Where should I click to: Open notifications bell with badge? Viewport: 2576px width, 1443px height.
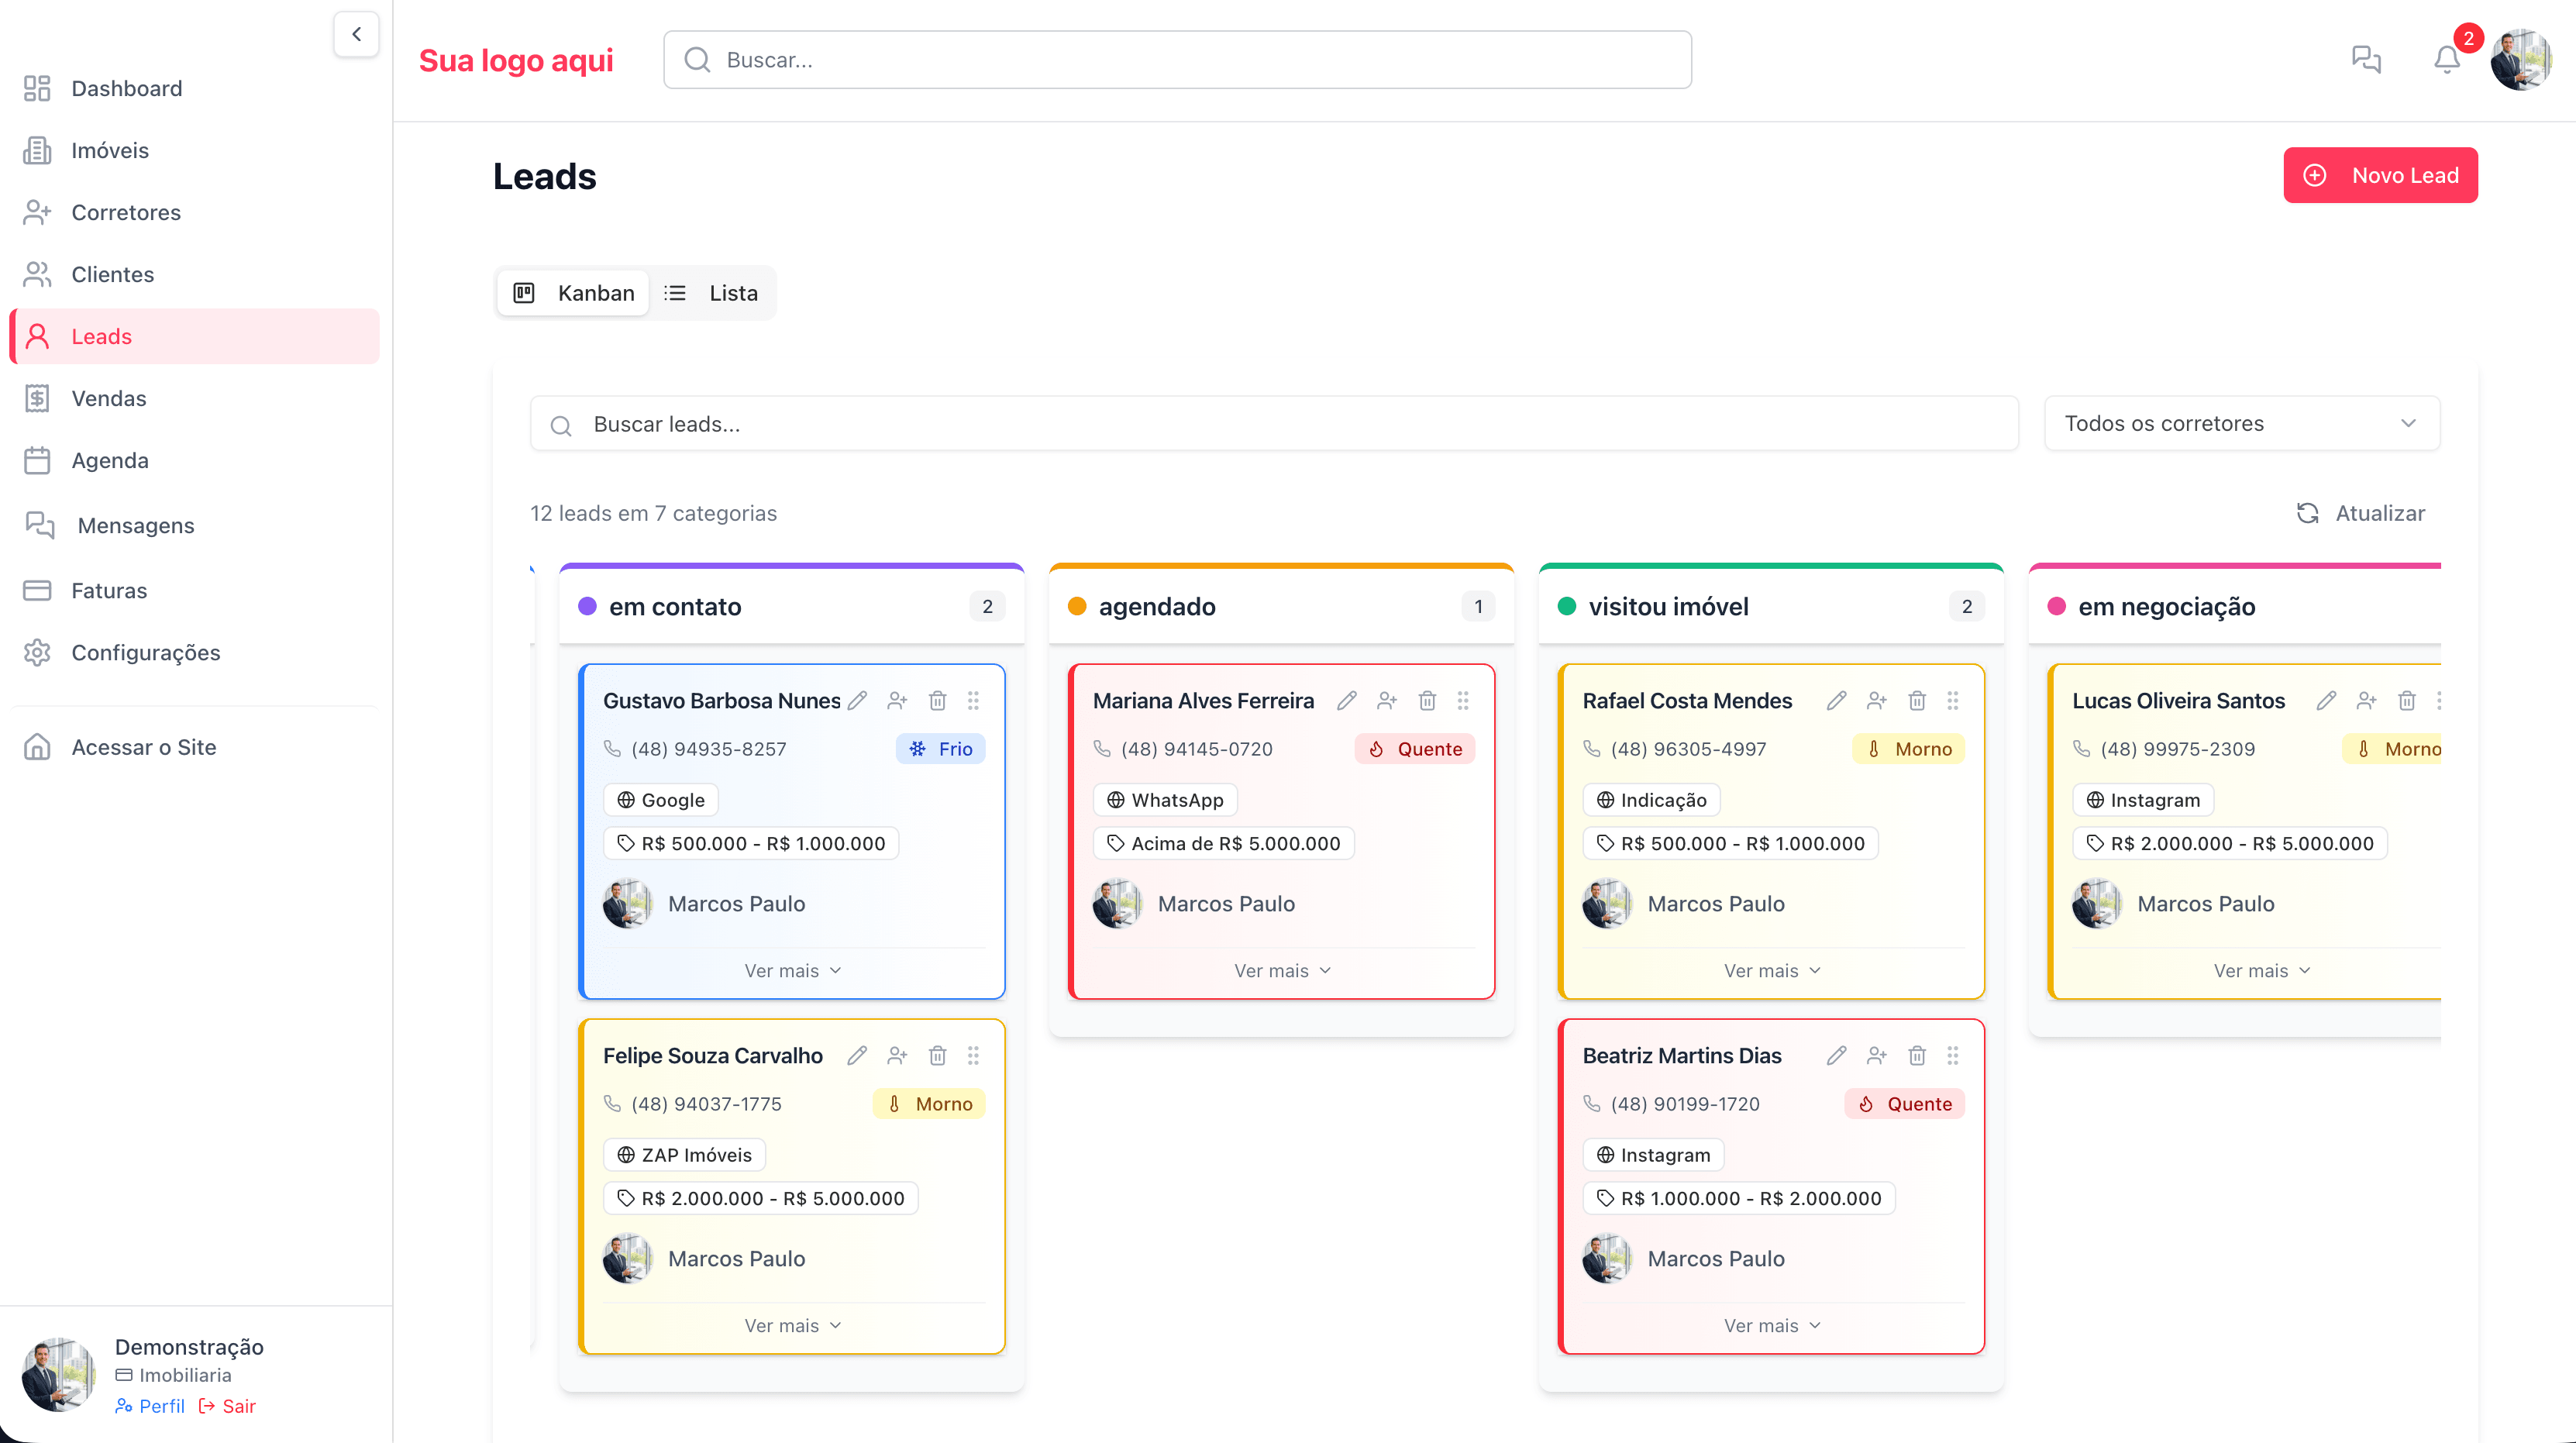tap(2446, 60)
